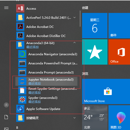Click the 按键精灵 folder name
Screen dimensions: 130x130
pyautogui.click(x=32, y=118)
